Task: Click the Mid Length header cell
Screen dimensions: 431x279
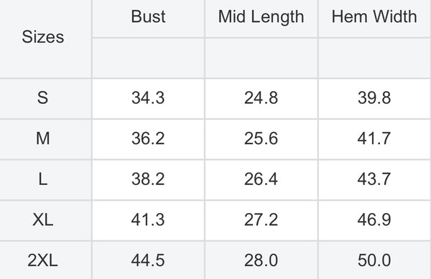Action: click(x=261, y=17)
